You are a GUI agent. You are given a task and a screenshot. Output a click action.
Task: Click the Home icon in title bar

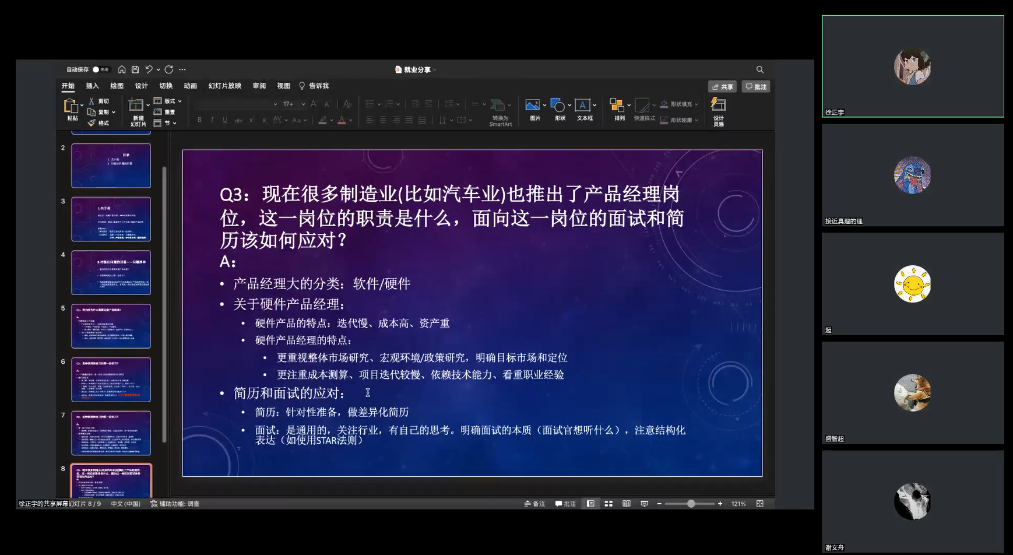click(x=122, y=69)
